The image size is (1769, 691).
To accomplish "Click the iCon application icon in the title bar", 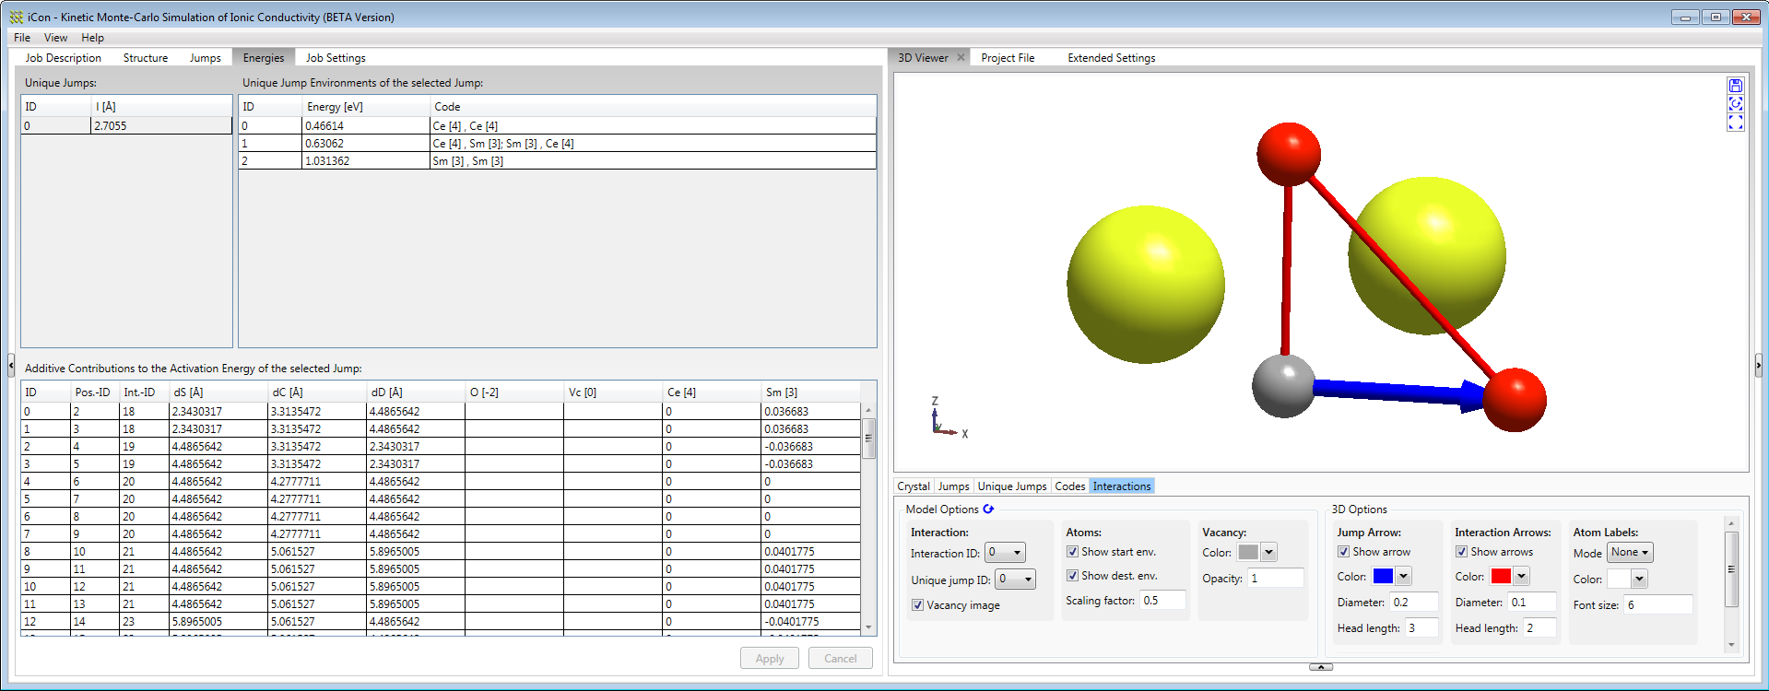I will pos(17,17).
